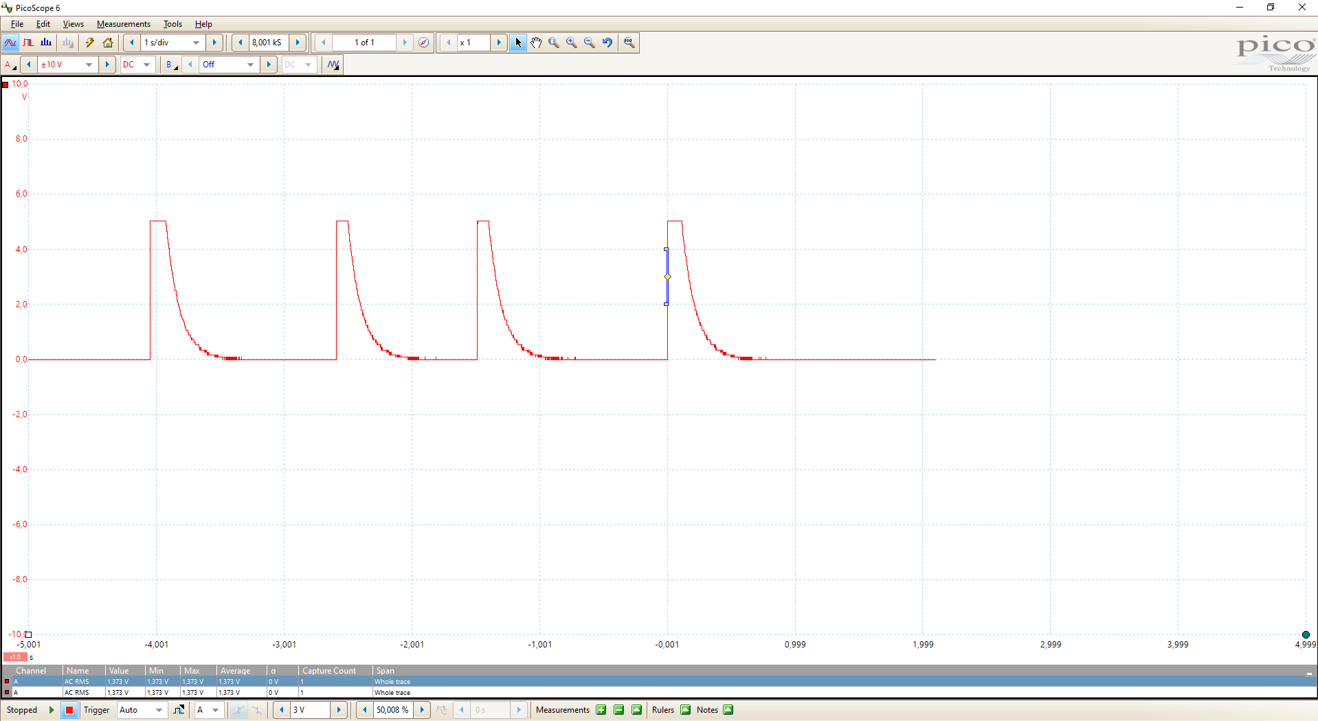
Task: Click the zoom-in magnifier tool
Action: [572, 43]
